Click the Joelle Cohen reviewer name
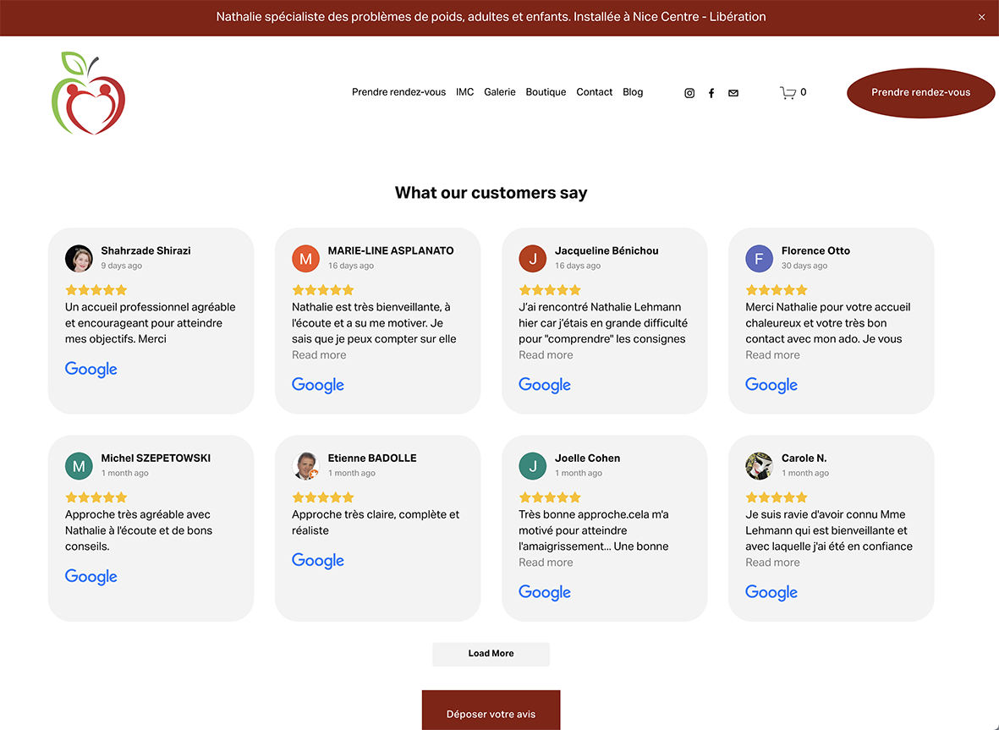The width and height of the screenshot is (999, 730). coord(587,458)
